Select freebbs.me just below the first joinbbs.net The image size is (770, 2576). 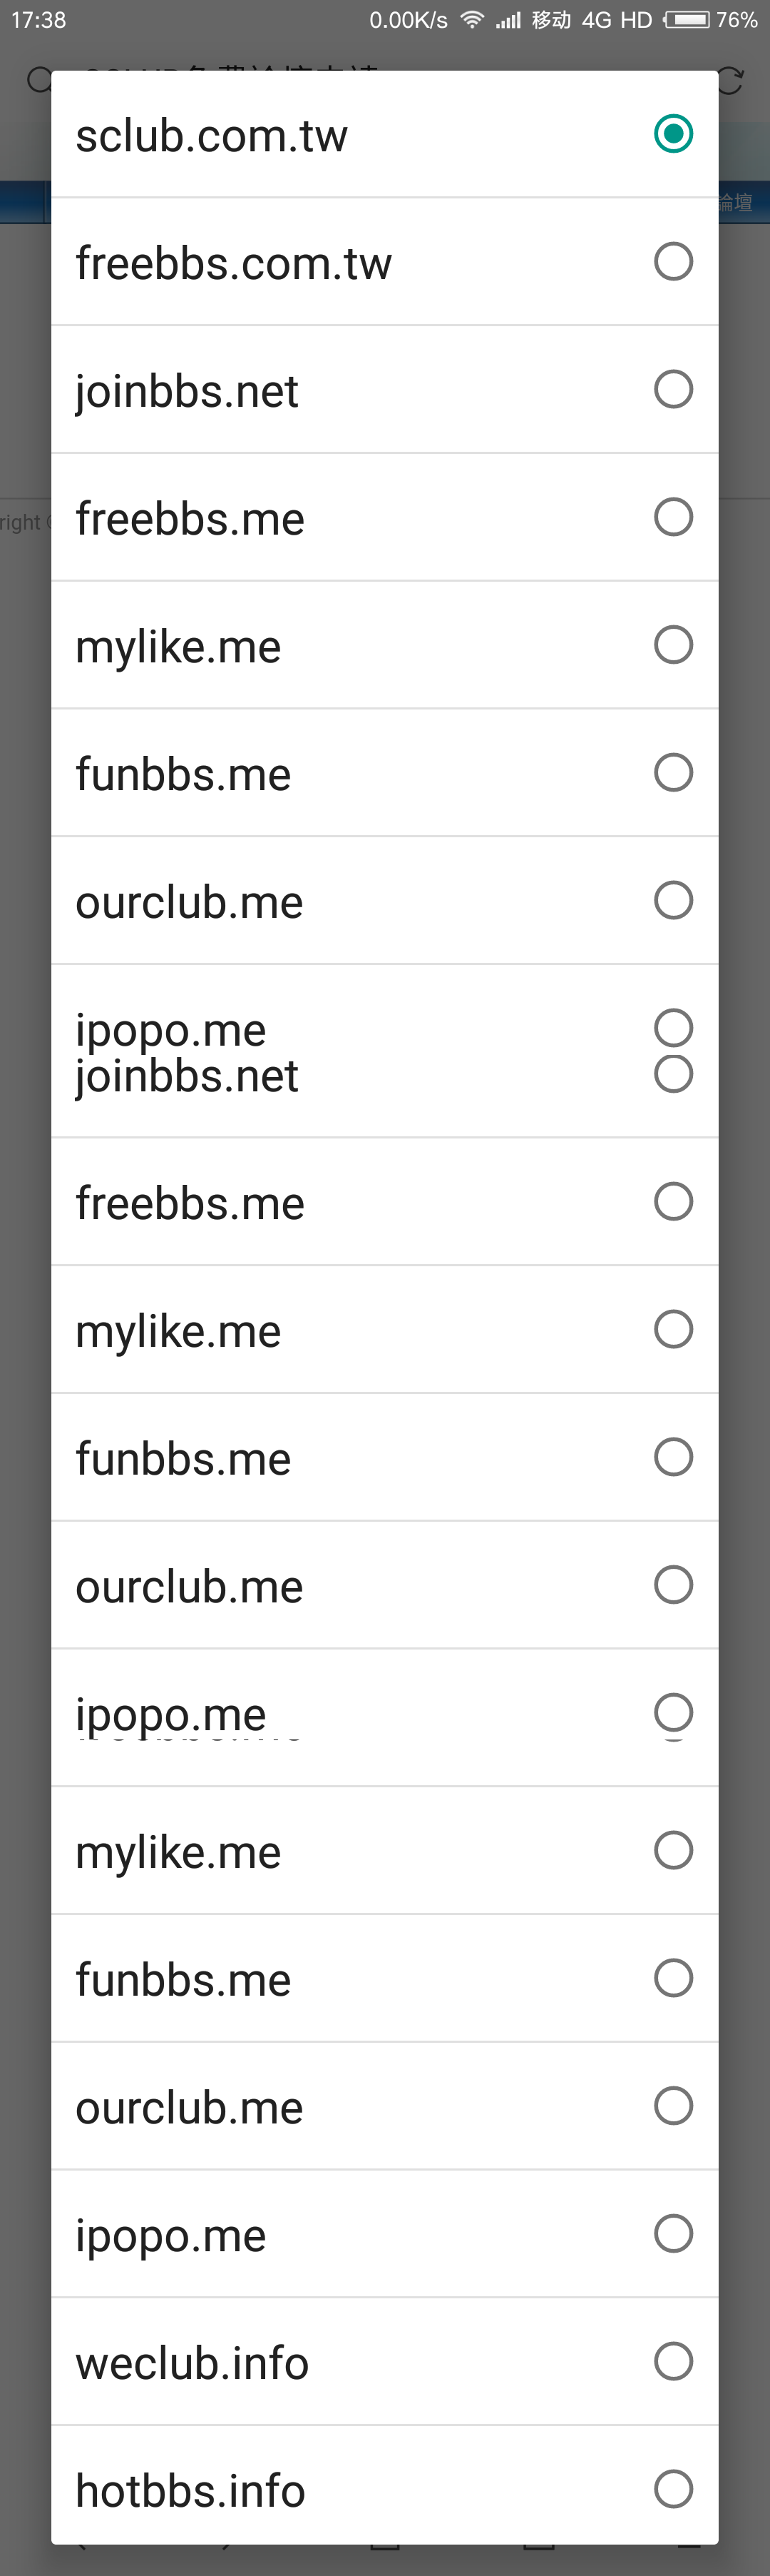click(x=384, y=518)
